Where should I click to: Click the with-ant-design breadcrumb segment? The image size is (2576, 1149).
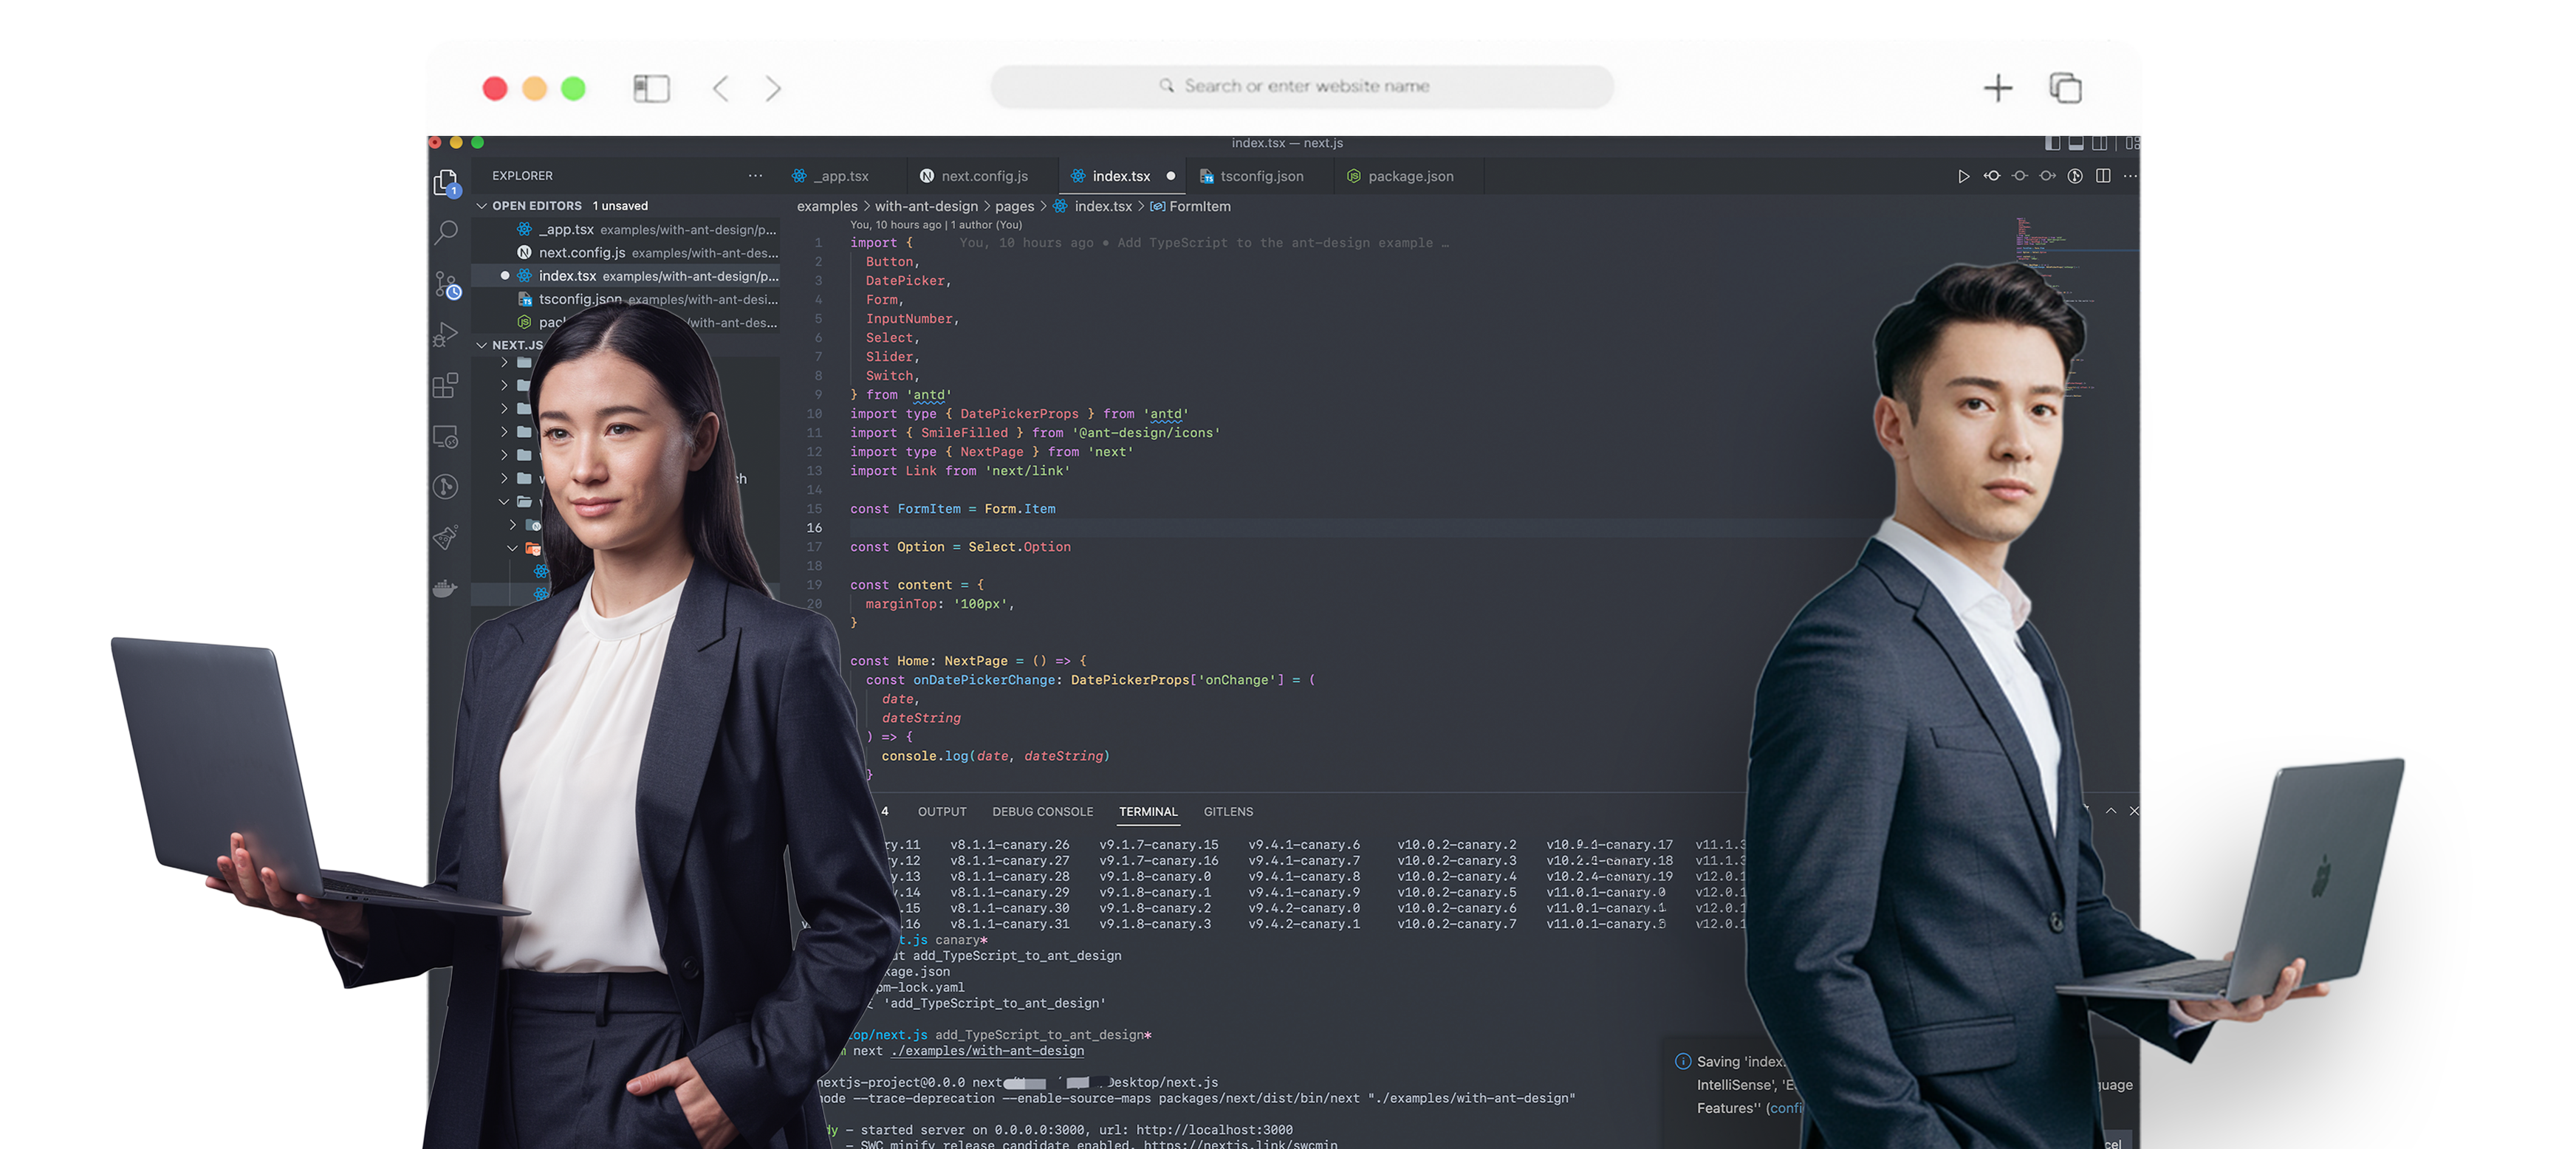925,207
